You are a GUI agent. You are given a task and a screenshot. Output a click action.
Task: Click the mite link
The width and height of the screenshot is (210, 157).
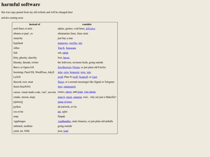click(x=60, y=72)
